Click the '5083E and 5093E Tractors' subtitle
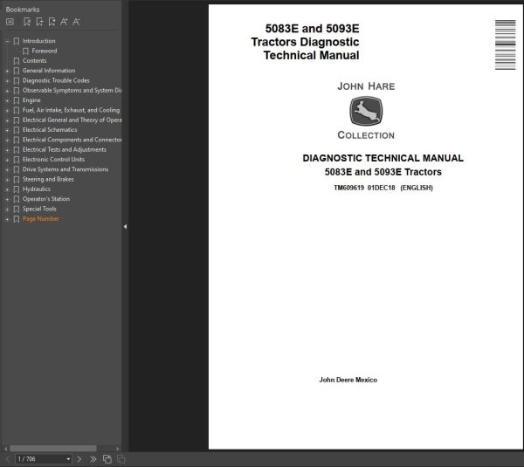Image resolution: width=524 pixels, height=467 pixels. click(383, 172)
